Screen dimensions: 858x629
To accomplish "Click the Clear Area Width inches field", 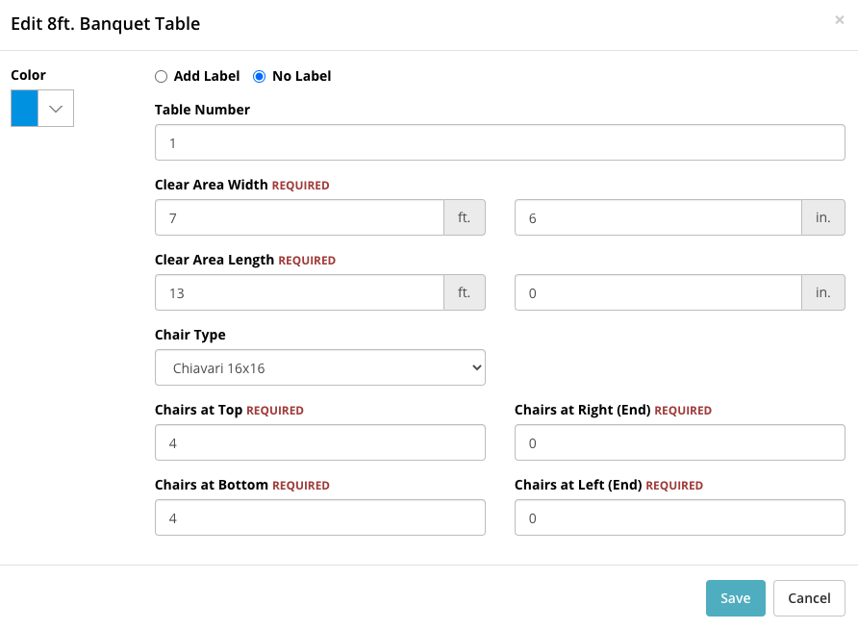I will [658, 217].
